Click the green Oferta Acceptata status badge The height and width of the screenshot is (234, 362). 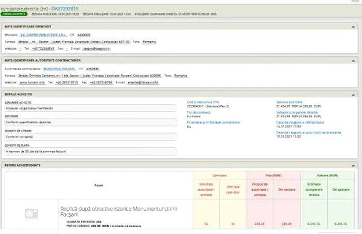click(14, 14)
